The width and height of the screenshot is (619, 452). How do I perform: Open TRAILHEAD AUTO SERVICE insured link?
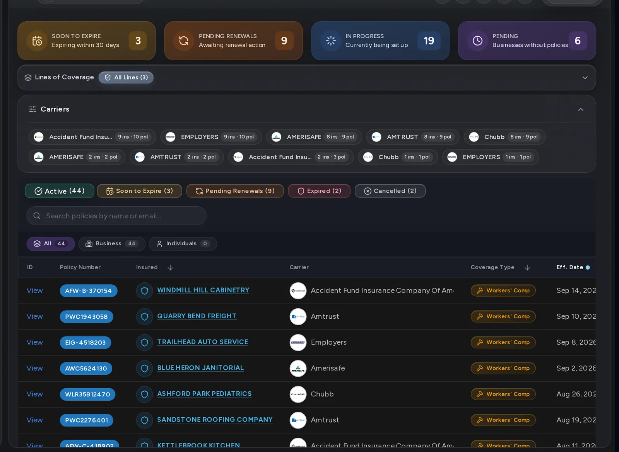pos(203,342)
